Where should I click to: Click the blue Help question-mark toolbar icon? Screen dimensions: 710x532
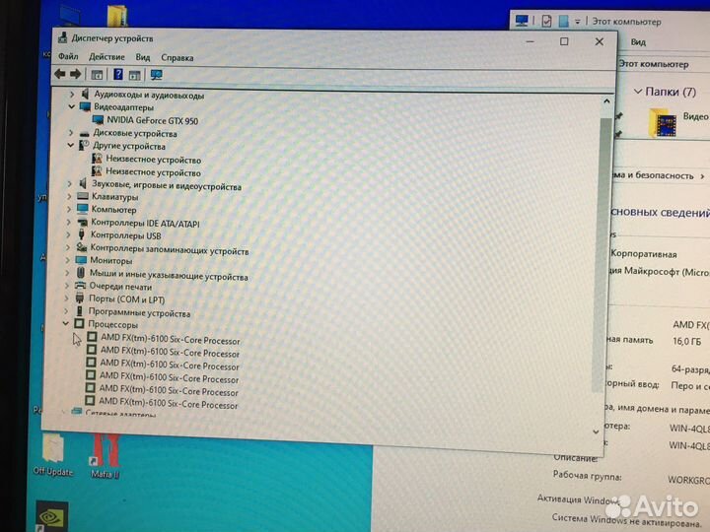[118, 74]
